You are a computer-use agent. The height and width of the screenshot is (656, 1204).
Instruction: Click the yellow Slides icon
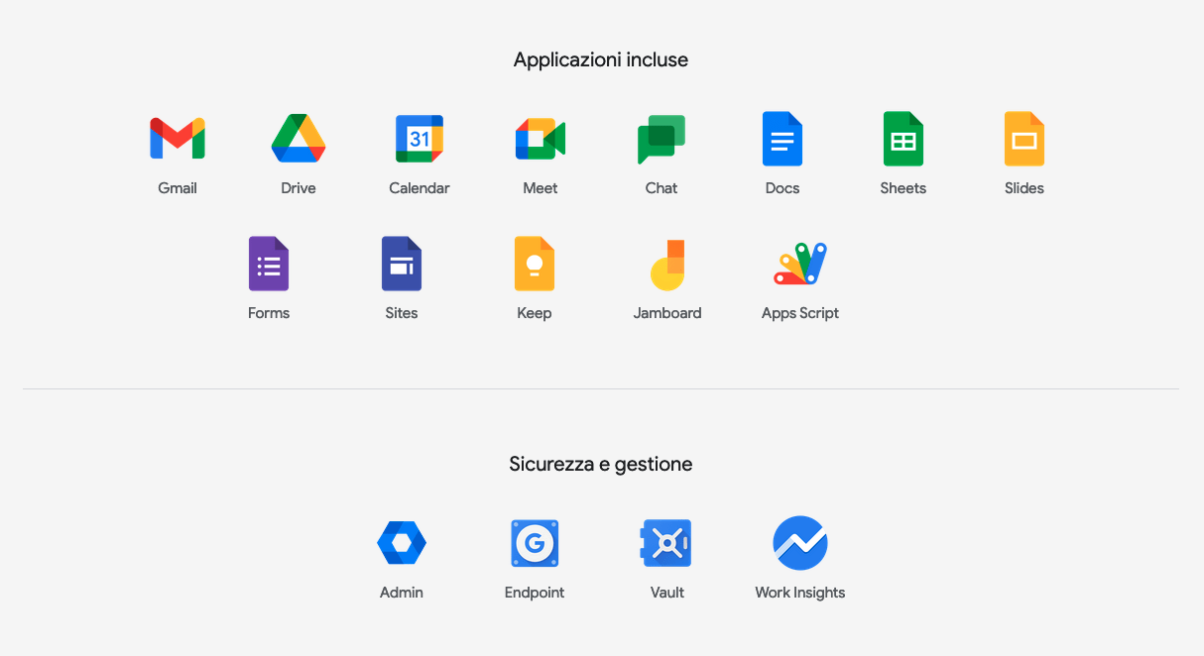[1024, 139]
